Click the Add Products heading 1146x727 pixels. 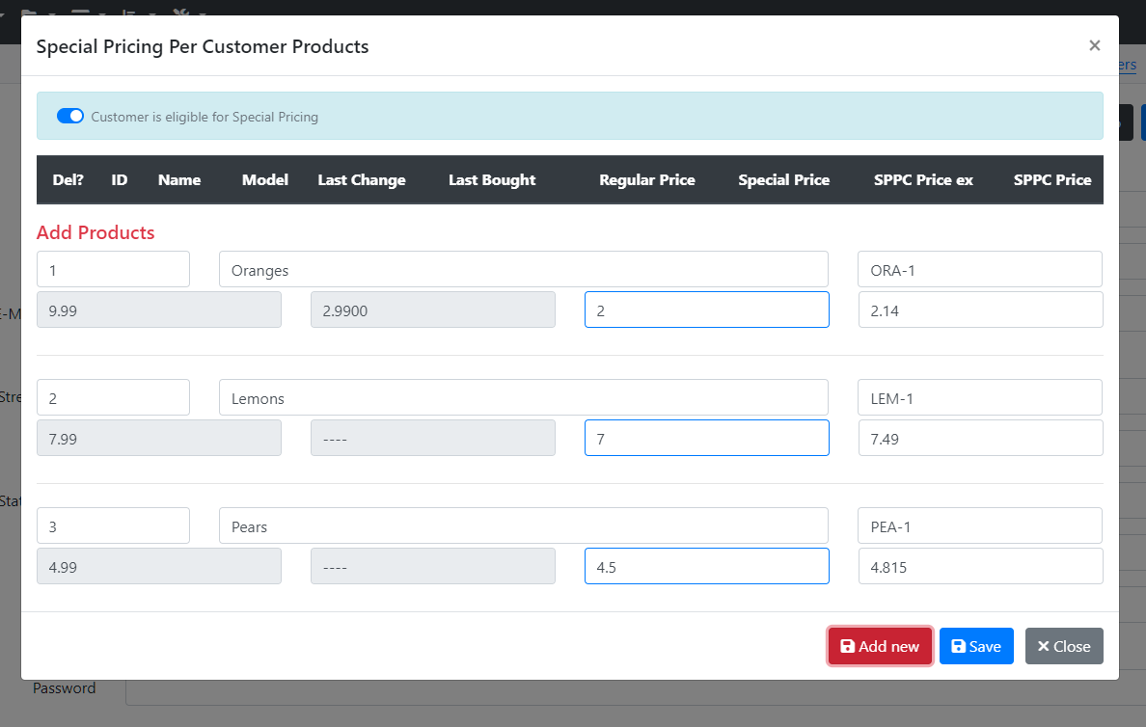click(x=95, y=232)
